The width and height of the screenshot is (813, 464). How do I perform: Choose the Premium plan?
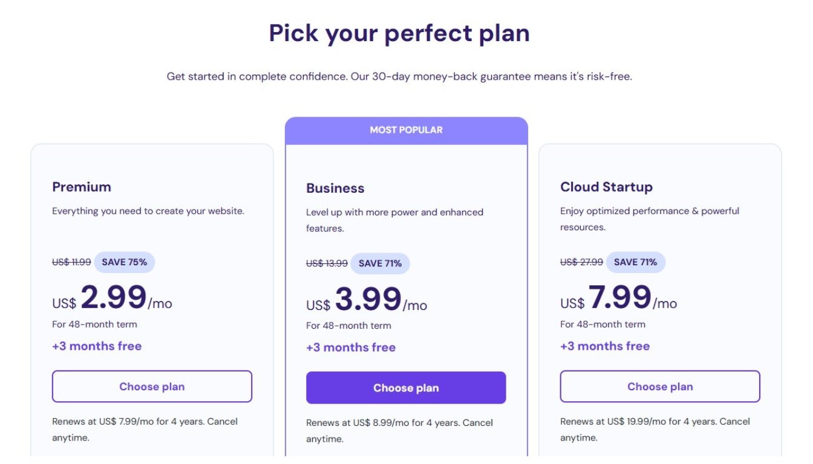pyautogui.click(x=152, y=387)
